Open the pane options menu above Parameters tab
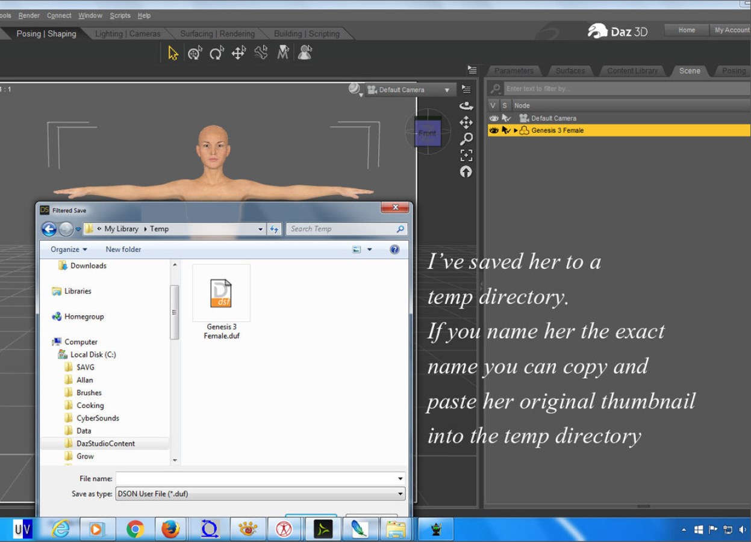751x542 pixels. (473, 70)
